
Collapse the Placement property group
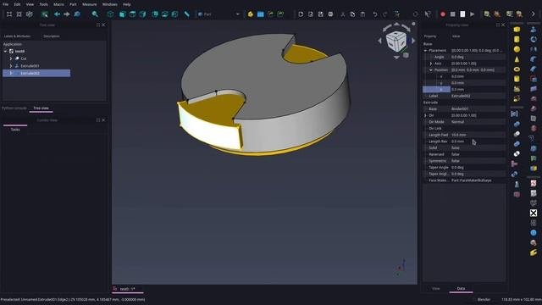click(x=425, y=51)
